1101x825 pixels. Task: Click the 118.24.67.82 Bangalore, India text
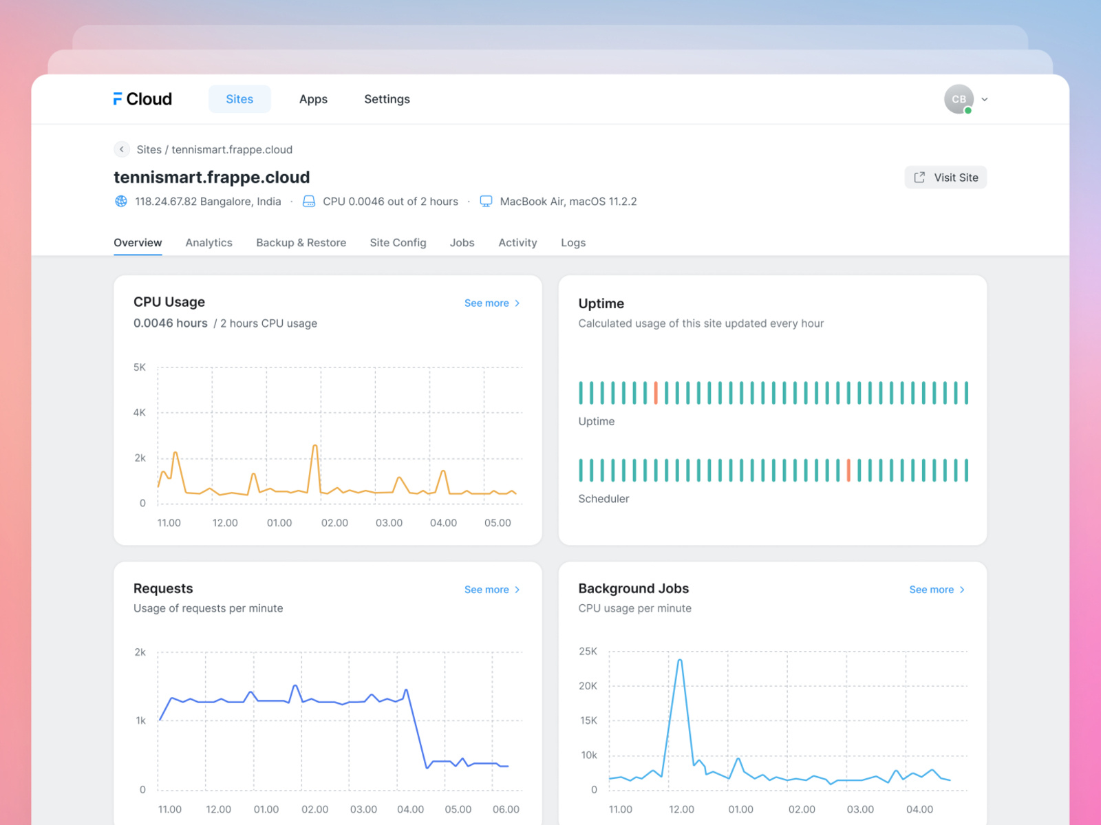click(x=208, y=201)
